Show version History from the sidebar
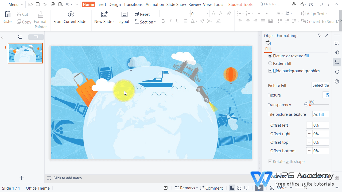Viewport: 342px width, 192px height. click(x=337, y=71)
